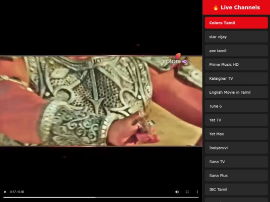Open the English Movie in Tamil channel
The image size is (270, 202).
pyautogui.click(x=236, y=92)
